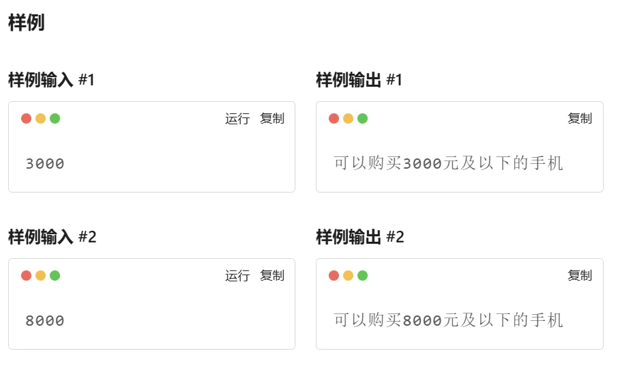Click green dot in sample output #2 box
This screenshot has width=618, height=366.
tap(362, 275)
